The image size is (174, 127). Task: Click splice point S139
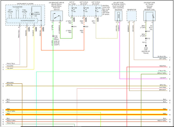click(53, 36)
